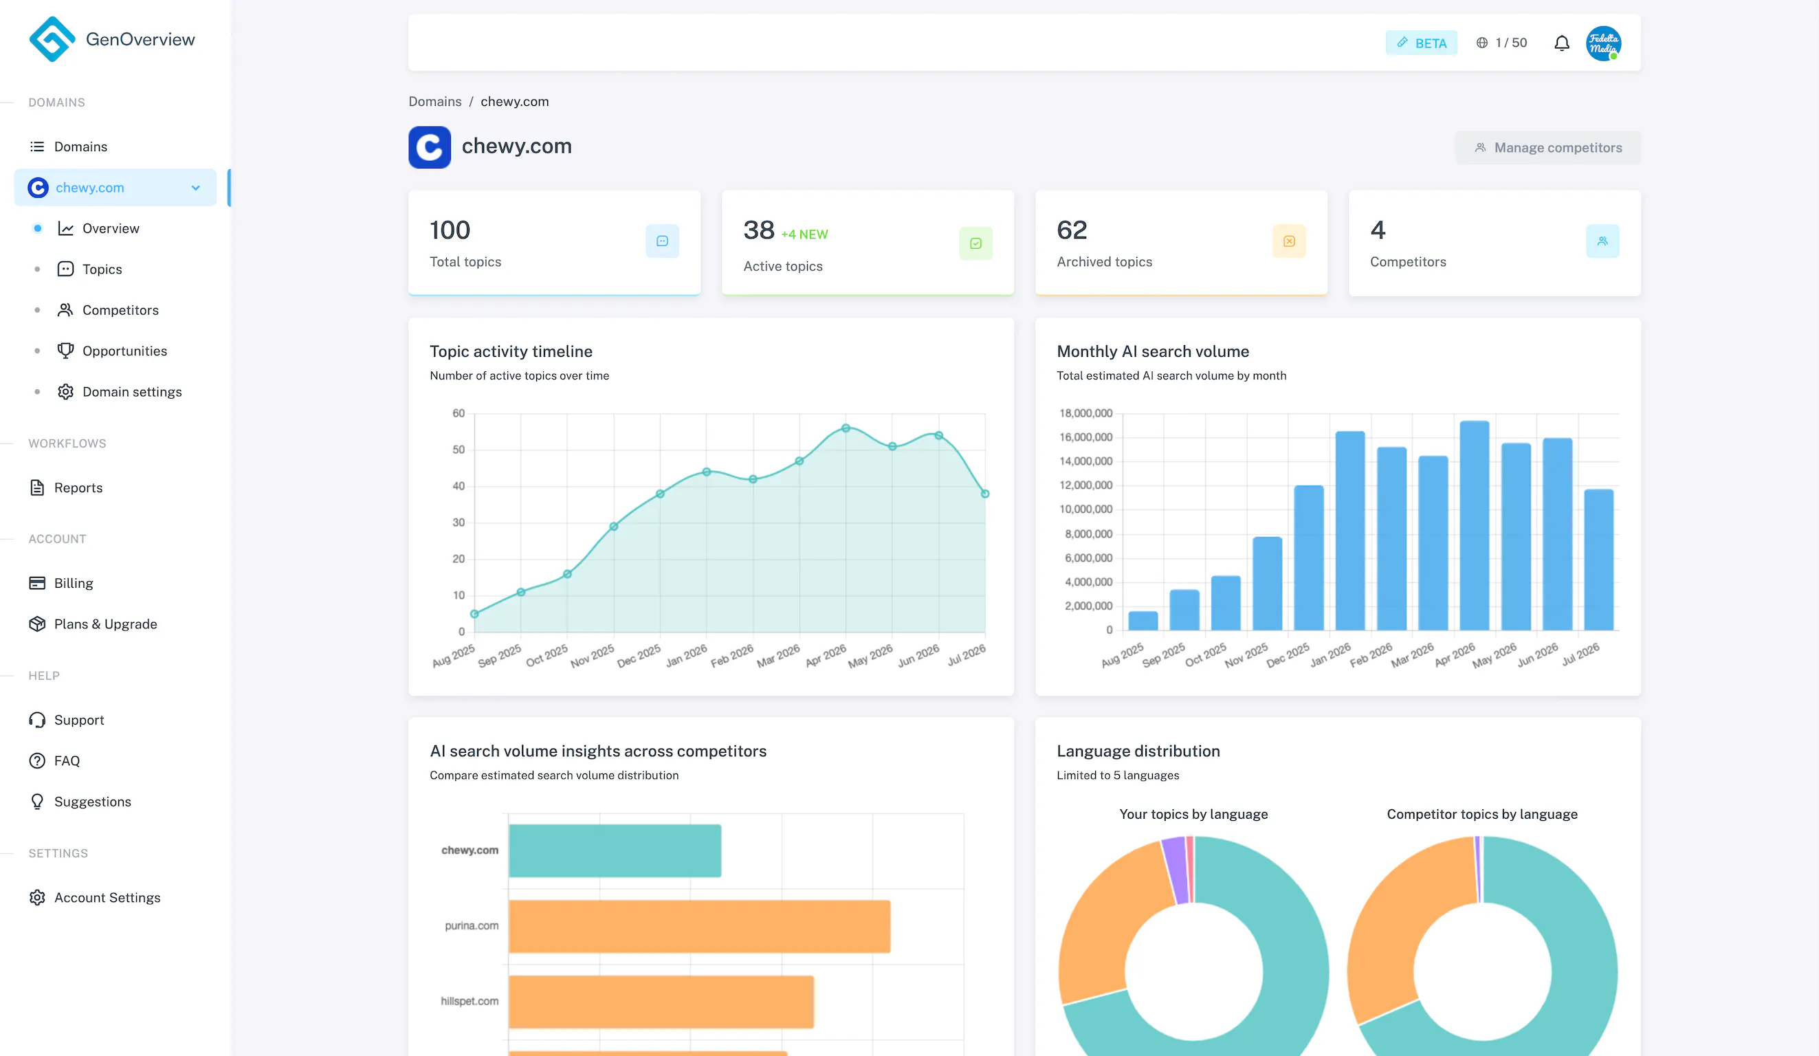Open the Overview menu item

[x=110, y=228]
